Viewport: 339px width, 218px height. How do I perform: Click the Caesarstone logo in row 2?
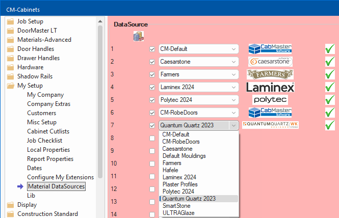(x=270, y=62)
